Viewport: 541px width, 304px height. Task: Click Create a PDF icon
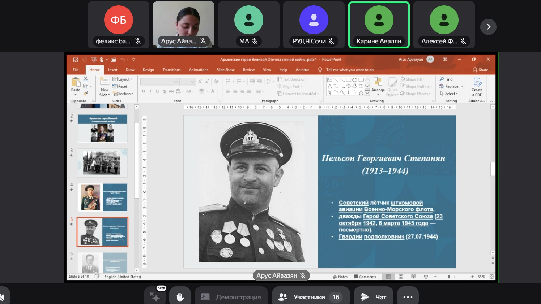coord(477,83)
